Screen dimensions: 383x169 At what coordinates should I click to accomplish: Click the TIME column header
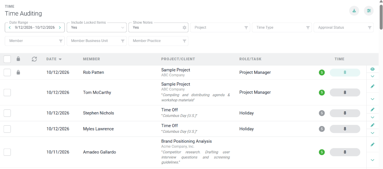pos(340,59)
